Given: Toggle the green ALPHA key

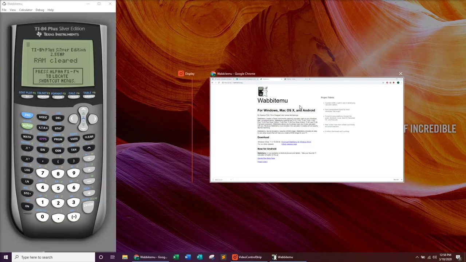Looking at the screenshot, I should pyautogui.click(x=27, y=126).
